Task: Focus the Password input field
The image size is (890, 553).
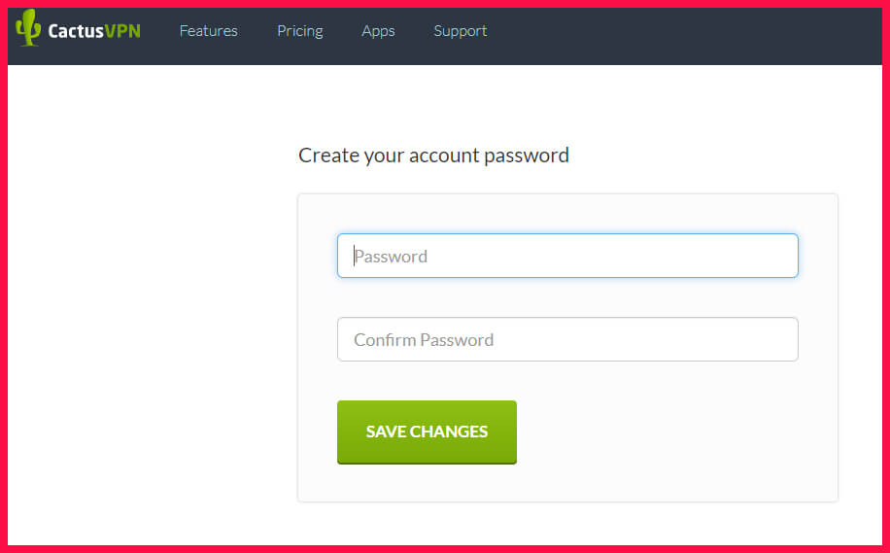Action: click(567, 256)
